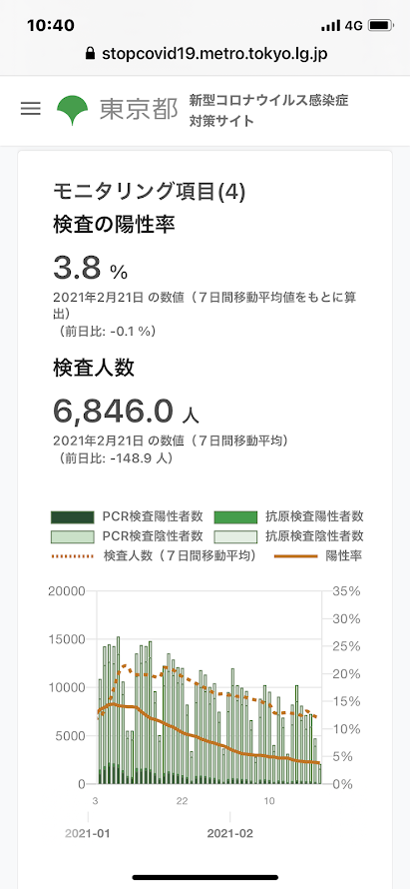Tap the lock icon in address bar
The width and height of the screenshot is (410, 889).
coord(90,53)
